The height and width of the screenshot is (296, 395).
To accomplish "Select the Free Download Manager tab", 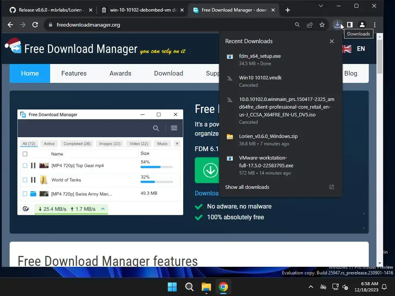I will tap(234, 10).
